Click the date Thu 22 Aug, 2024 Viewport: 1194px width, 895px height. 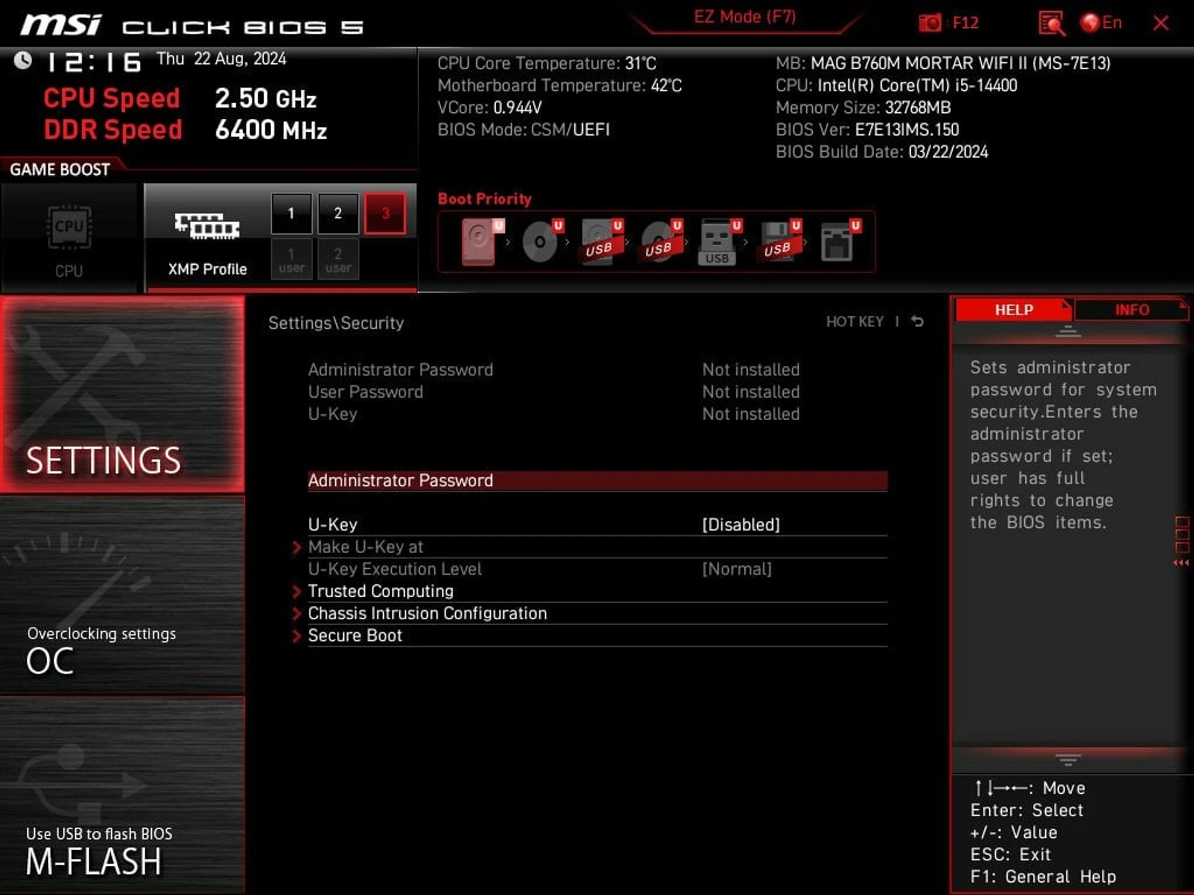pos(221,59)
